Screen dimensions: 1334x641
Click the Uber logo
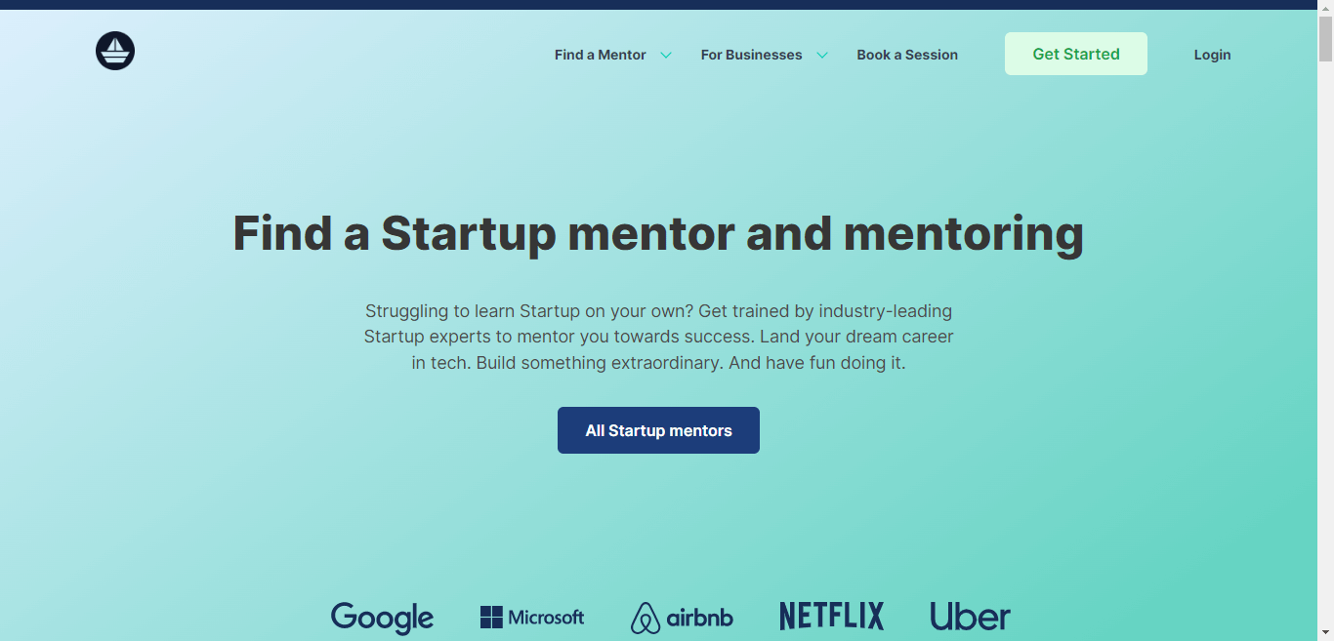point(969,616)
